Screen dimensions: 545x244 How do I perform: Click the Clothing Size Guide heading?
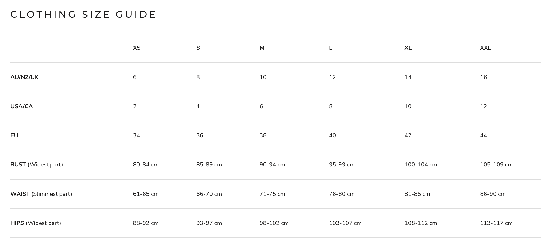pos(83,15)
